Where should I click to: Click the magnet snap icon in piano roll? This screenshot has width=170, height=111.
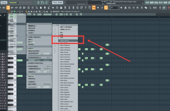(14, 12)
